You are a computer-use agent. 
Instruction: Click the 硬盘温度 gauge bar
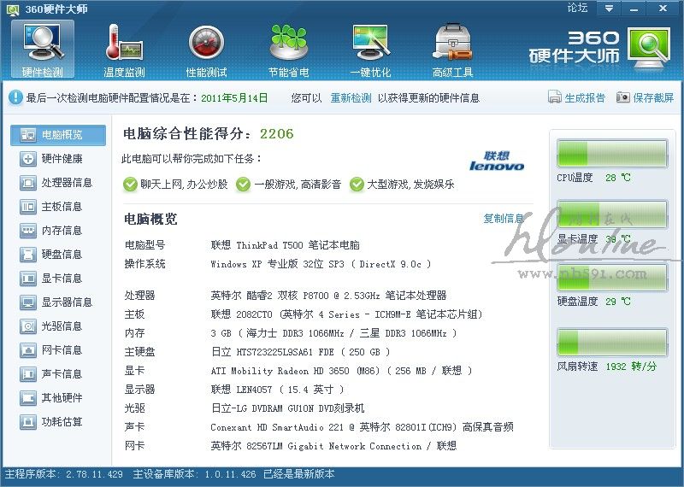tap(612, 278)
